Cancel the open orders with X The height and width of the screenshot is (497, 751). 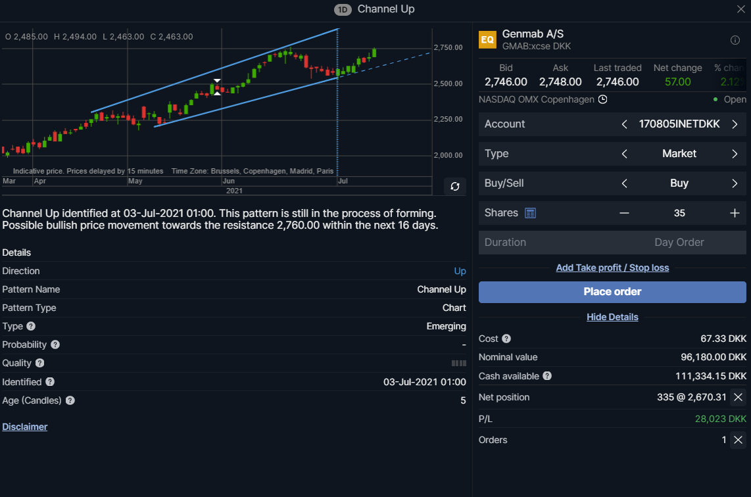(x=738, y=440)
